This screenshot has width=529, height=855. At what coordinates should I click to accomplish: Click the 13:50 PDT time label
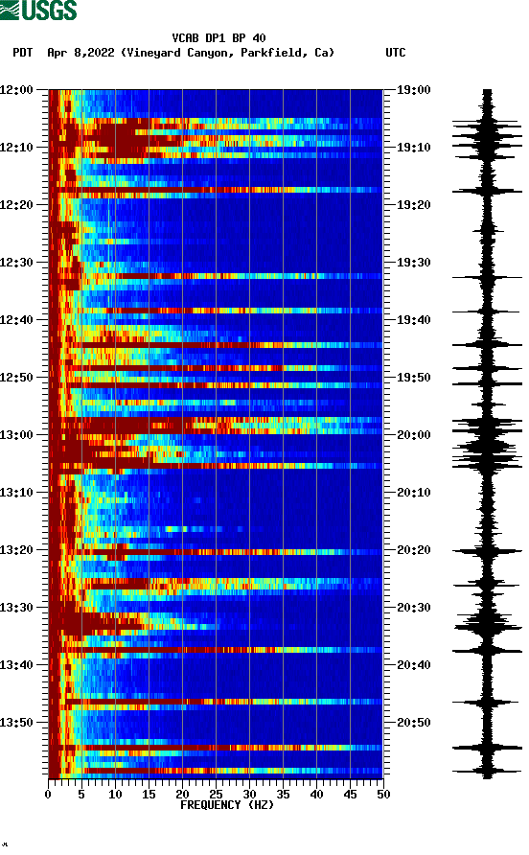coord(17,723)
